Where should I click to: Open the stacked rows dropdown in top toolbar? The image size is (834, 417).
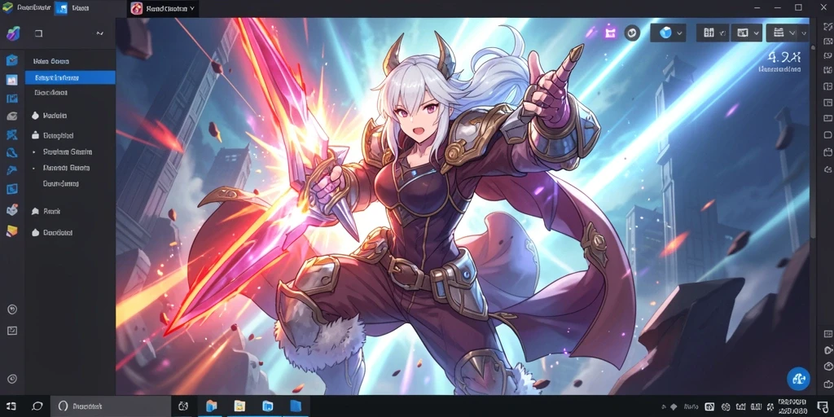coord(788,33)
